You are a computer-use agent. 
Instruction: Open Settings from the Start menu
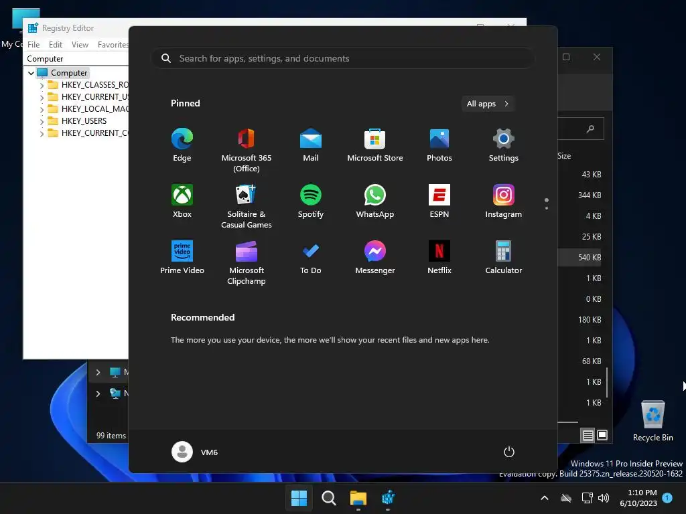[504, 145]
